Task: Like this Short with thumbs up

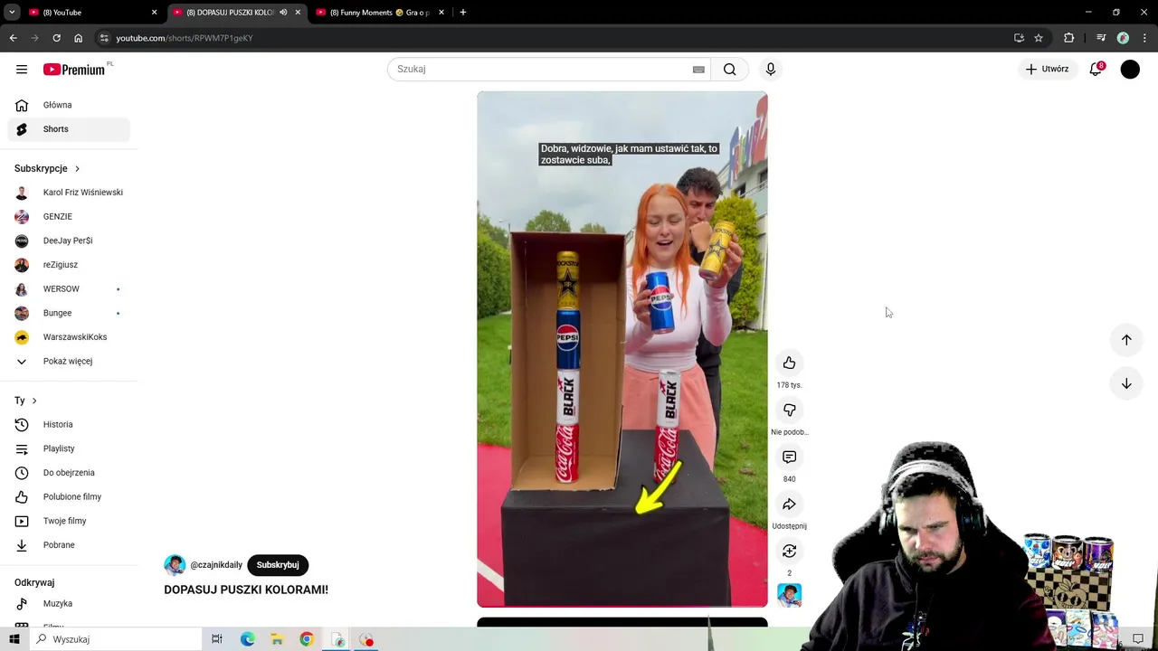Action: (789, 363)
